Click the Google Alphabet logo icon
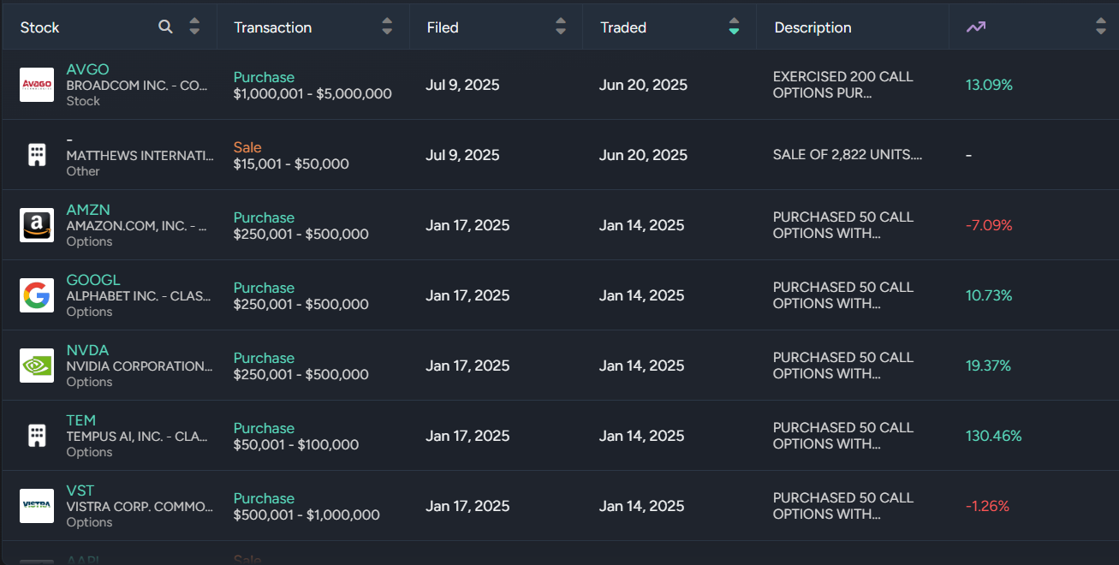The image size is (1119, 565). pyautogui.click(x=37, y=295)
